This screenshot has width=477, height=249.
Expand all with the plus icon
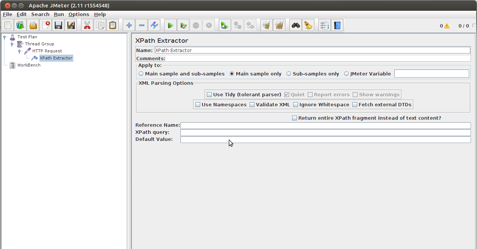tap(129, 26)
